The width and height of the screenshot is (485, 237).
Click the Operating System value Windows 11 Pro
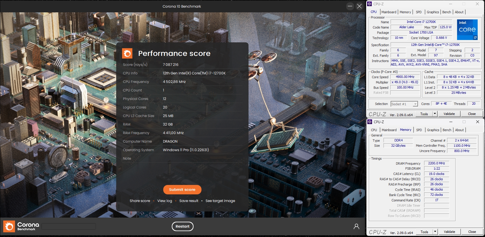[186, 150]
